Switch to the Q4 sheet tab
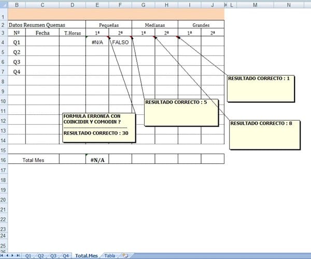This screenshot has width=311, height=259. coord(66,256)
